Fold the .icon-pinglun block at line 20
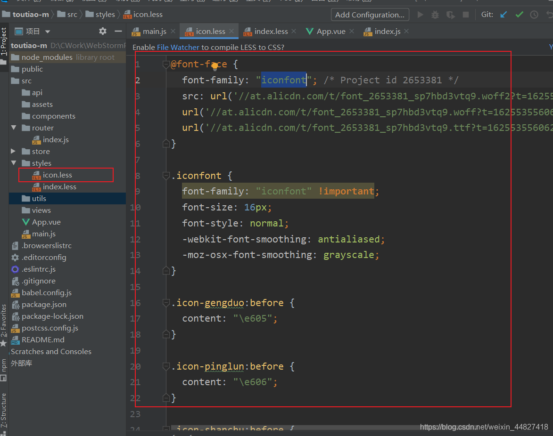553x436 pixels. [x=166, y=366]
